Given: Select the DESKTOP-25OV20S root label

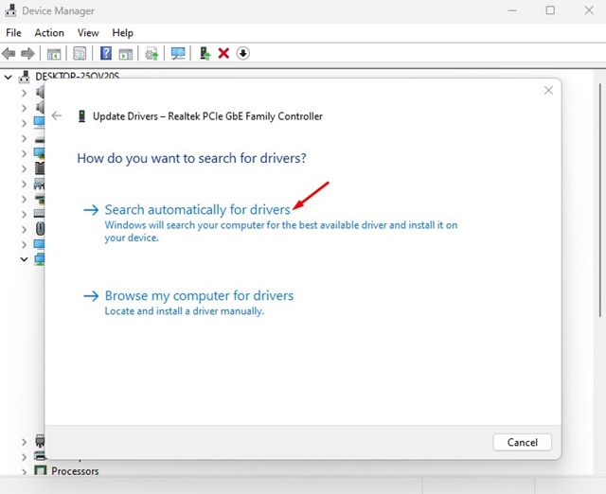Looking at the screenshot, I should click(x=78, y=76).
